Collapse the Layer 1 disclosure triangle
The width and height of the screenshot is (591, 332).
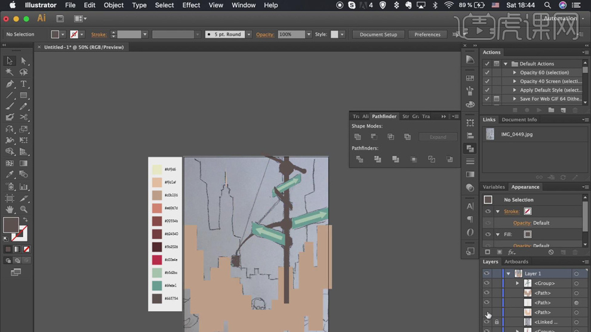click(508, 274)
